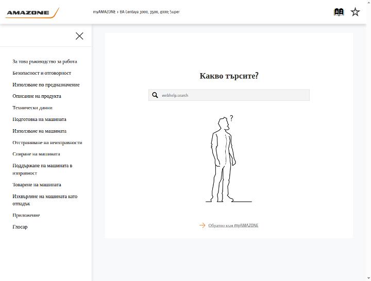Open Безопасност и отговорност section
371x281 pixels.
tap(42, 73)
